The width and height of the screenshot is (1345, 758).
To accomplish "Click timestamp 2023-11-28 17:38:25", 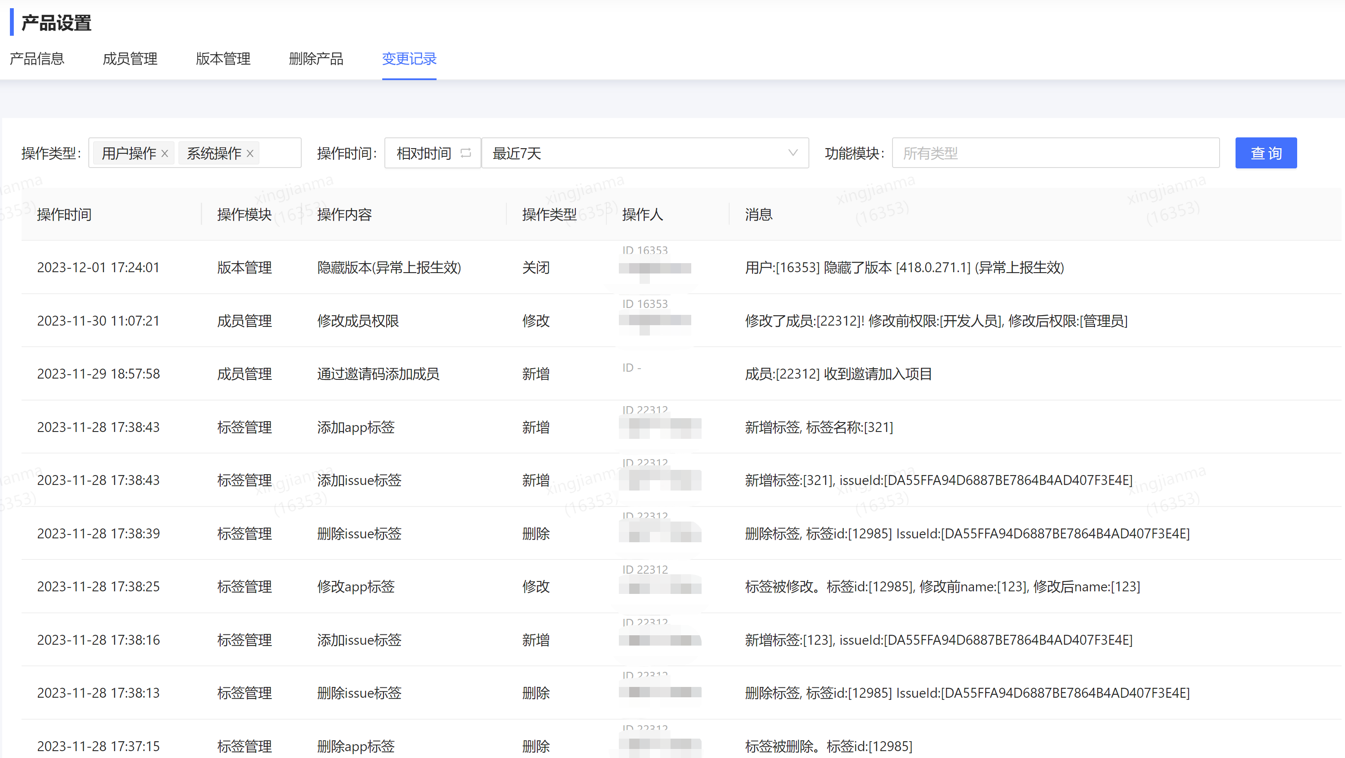I will (98, 586).
